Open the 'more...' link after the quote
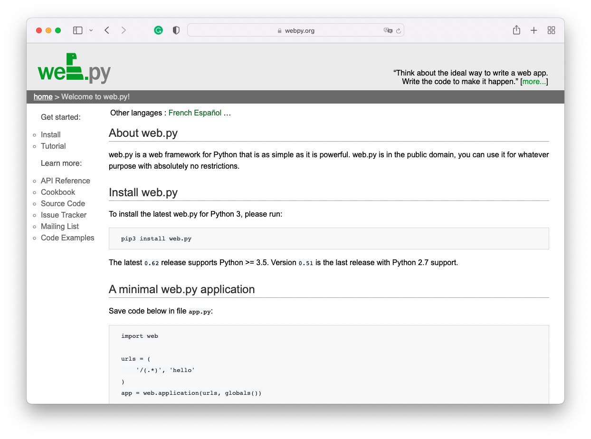Image resolution: width=591 pixels, height=439 pixels. [x=534, y=81]
